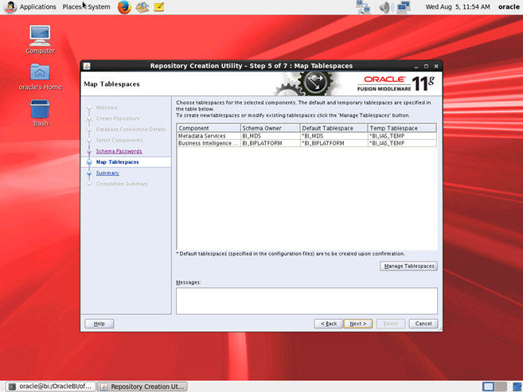This screenshot has height=392, width=523.
Task: Click BI_BIPLATFORM schema owner cell
Action: click(x=270, y=143)
